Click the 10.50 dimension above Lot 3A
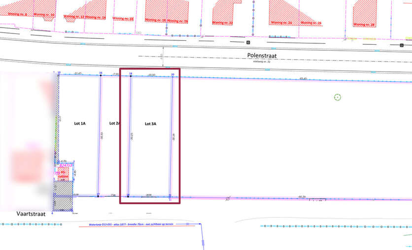The width and height of the screenshot is (412, 250). click(x=151, y=75)
